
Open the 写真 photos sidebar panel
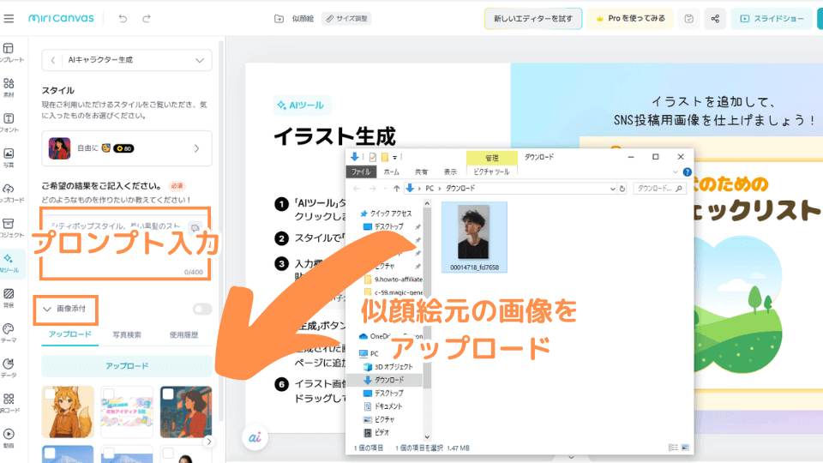pos(9,158)
